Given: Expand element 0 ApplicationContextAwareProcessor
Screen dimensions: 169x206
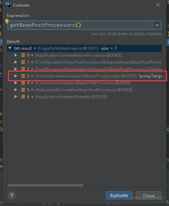Looking at the screenshot, I should pos(16,55).
